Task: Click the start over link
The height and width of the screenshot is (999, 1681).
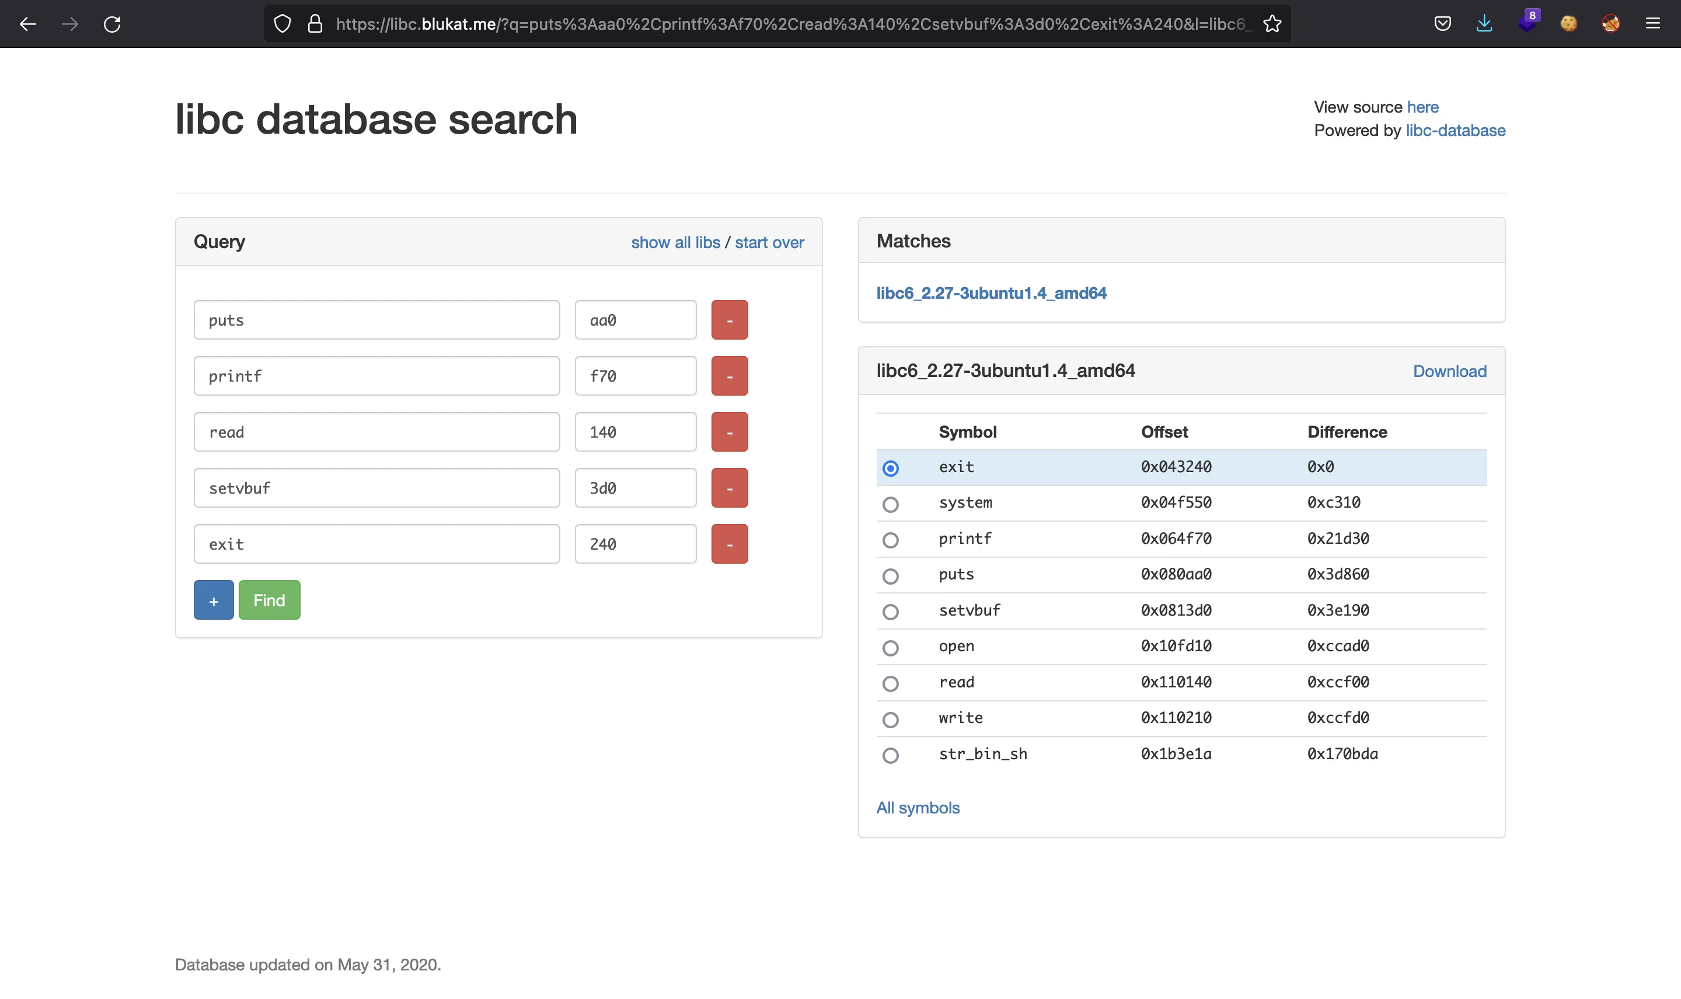Action: point(769,242)
